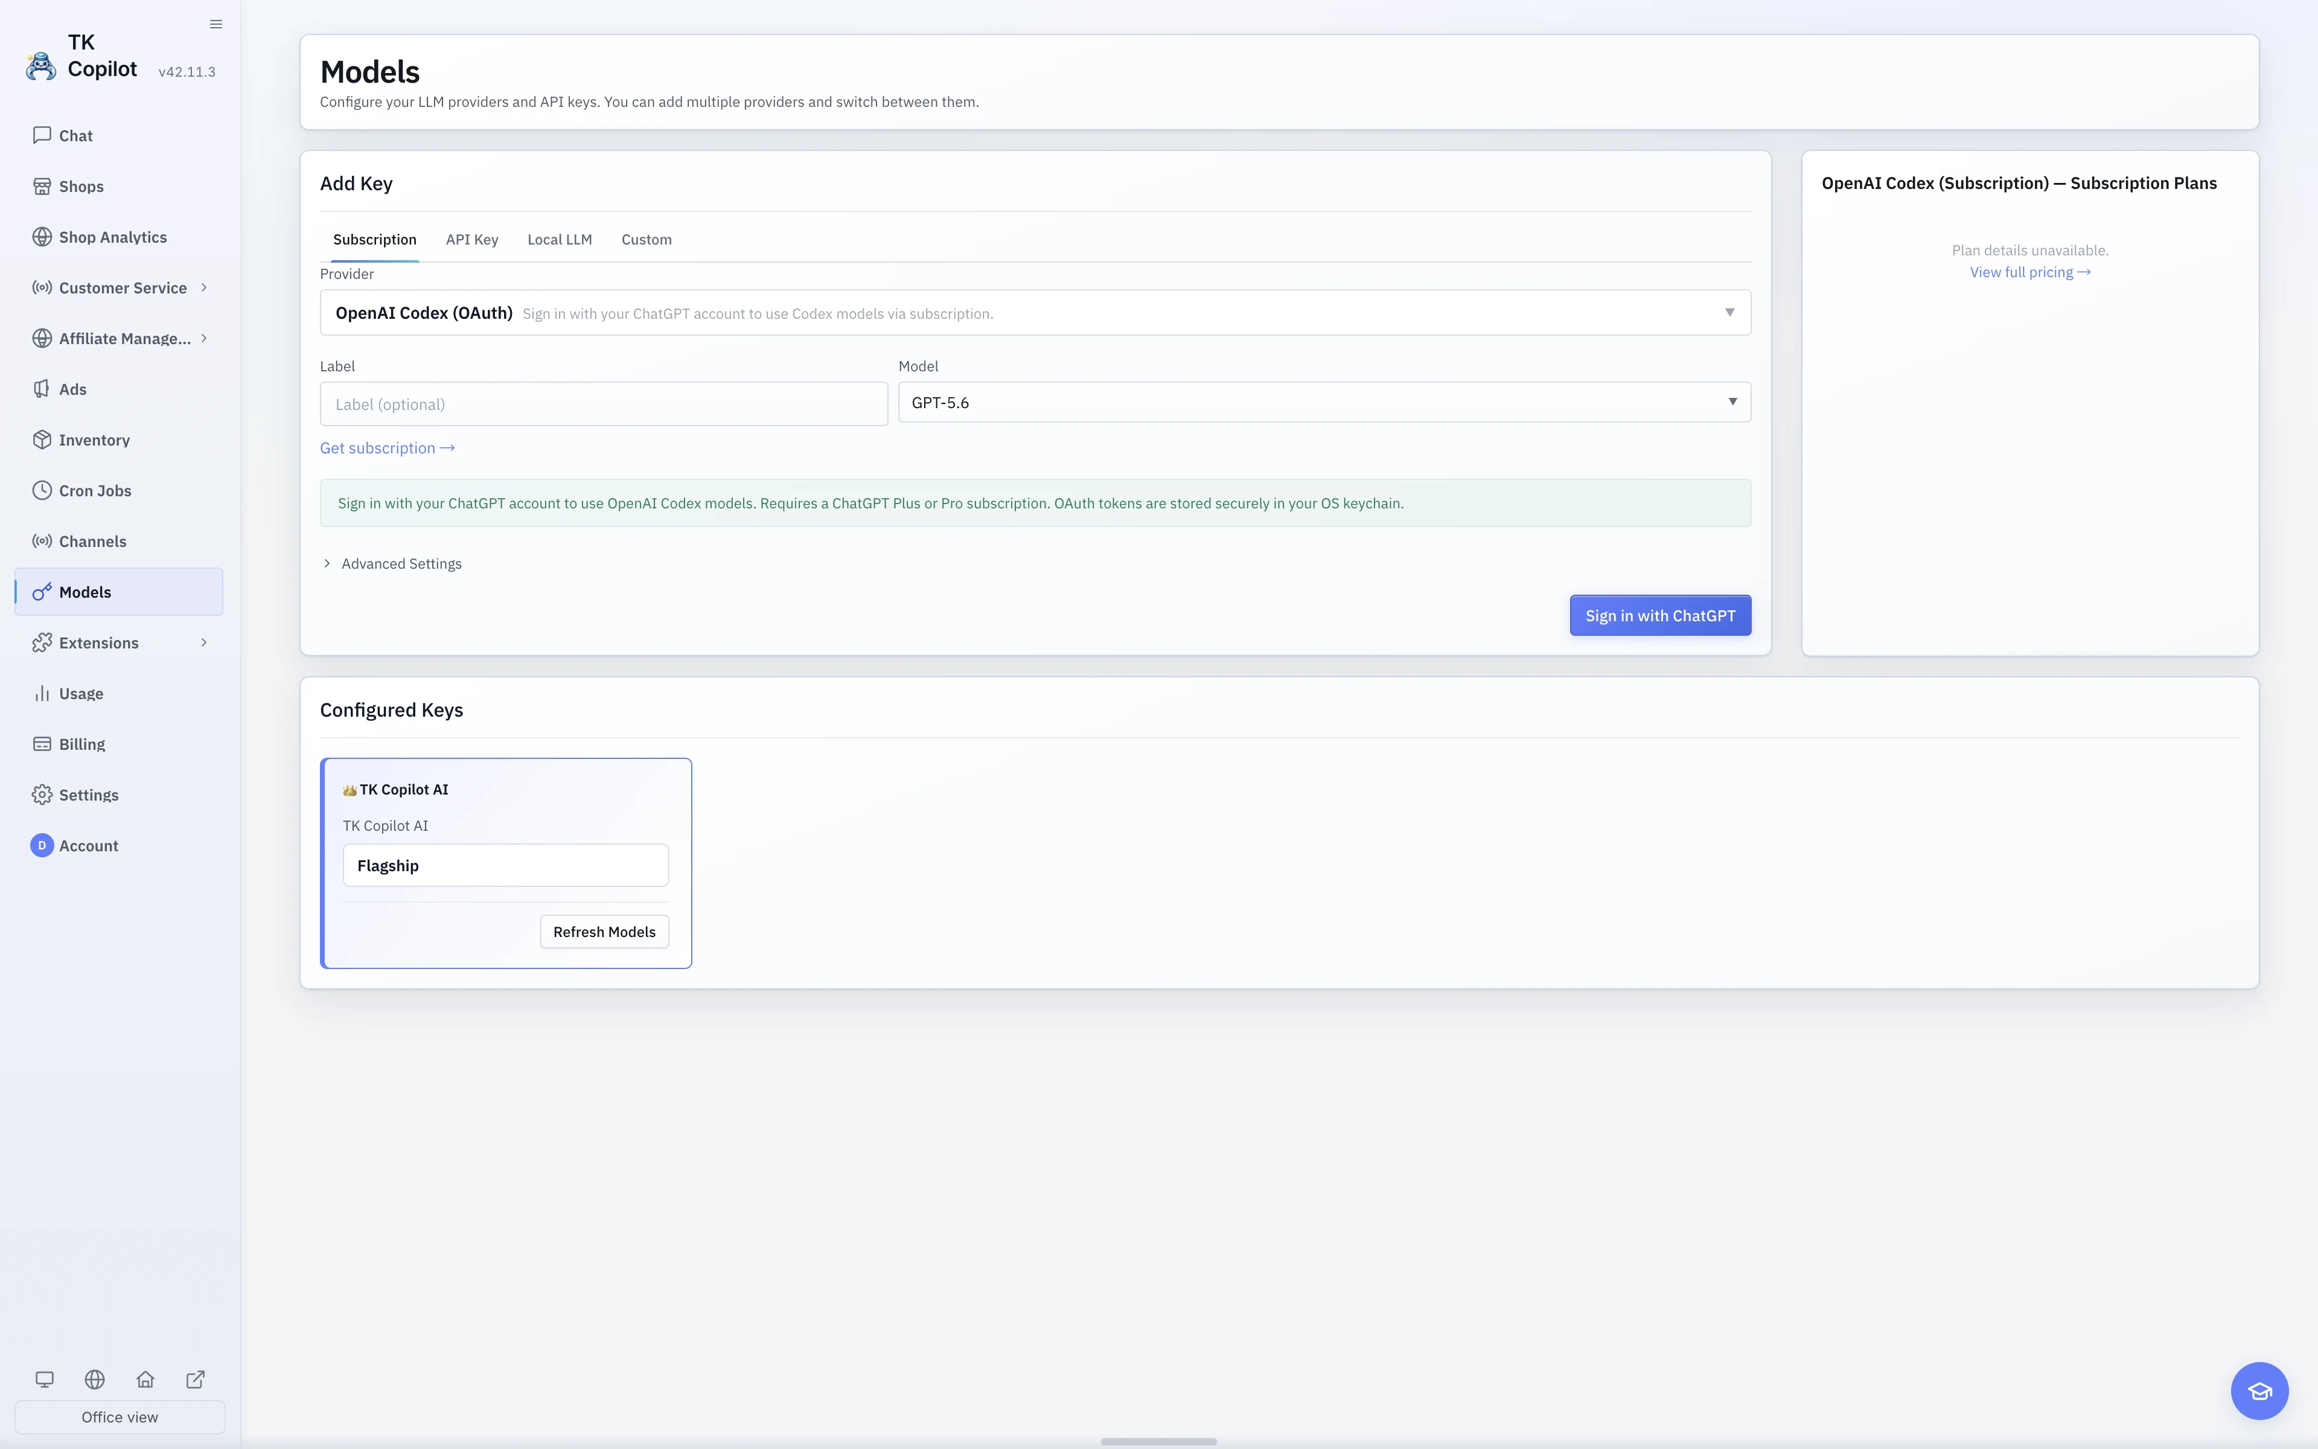Screen dimensions: 2318x1449
Task: Open Settings via gear icon
Action: pyautogui.click(x=41, y=795)
